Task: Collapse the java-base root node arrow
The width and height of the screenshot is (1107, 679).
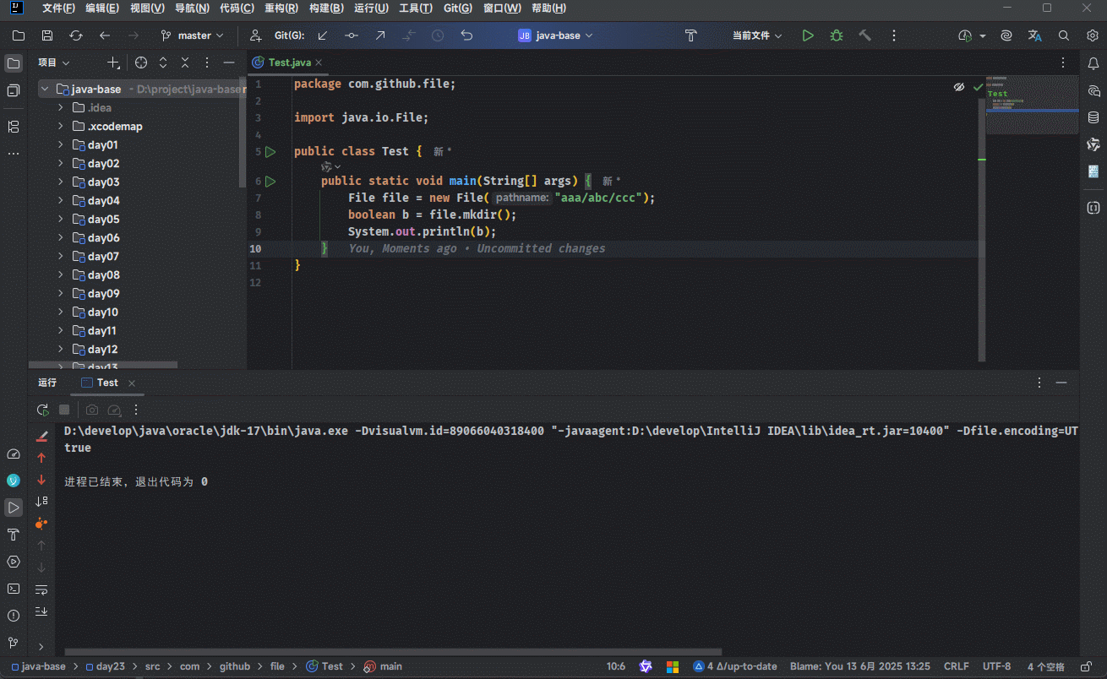Action: [44, 89]
